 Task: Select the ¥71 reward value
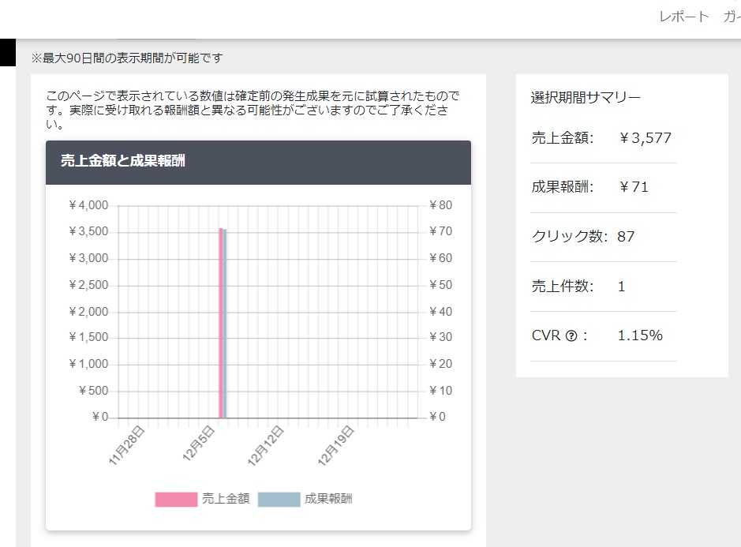coord(634,187)
